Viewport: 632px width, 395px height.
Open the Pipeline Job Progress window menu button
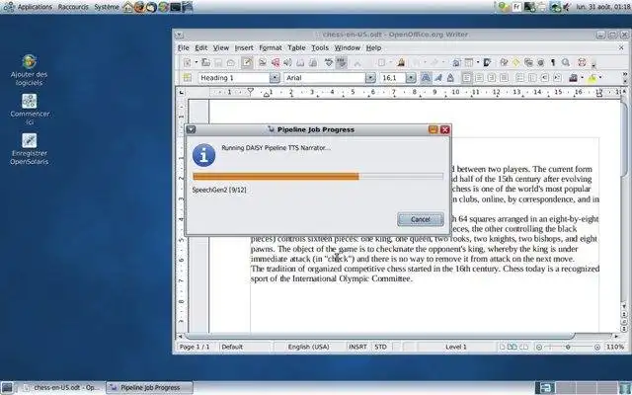click(x=192, y=129)
